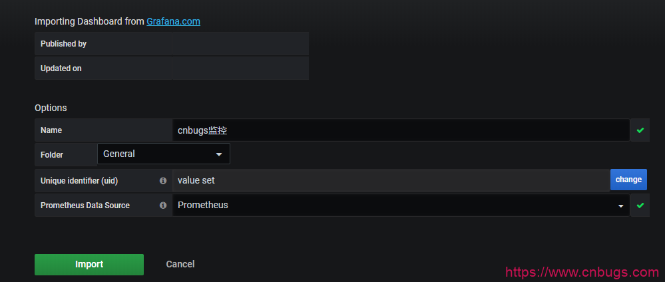The width and height of the screenshot is (665, 282).
Task: Focus the Name field containing cnbugs监控
Action: click(x=399, y=130)
